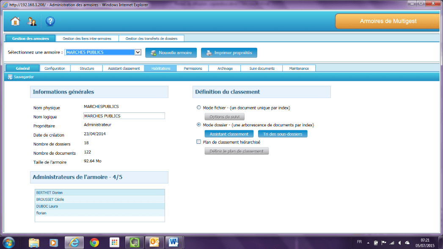Expand the armoire selection dropdown
443x249 pixels.
(138, 52)
